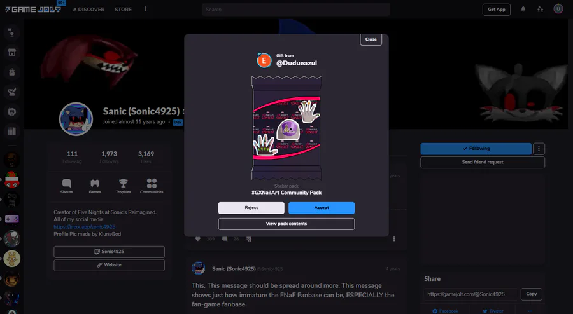Open the user account avatar menu

tap(558, 9)
